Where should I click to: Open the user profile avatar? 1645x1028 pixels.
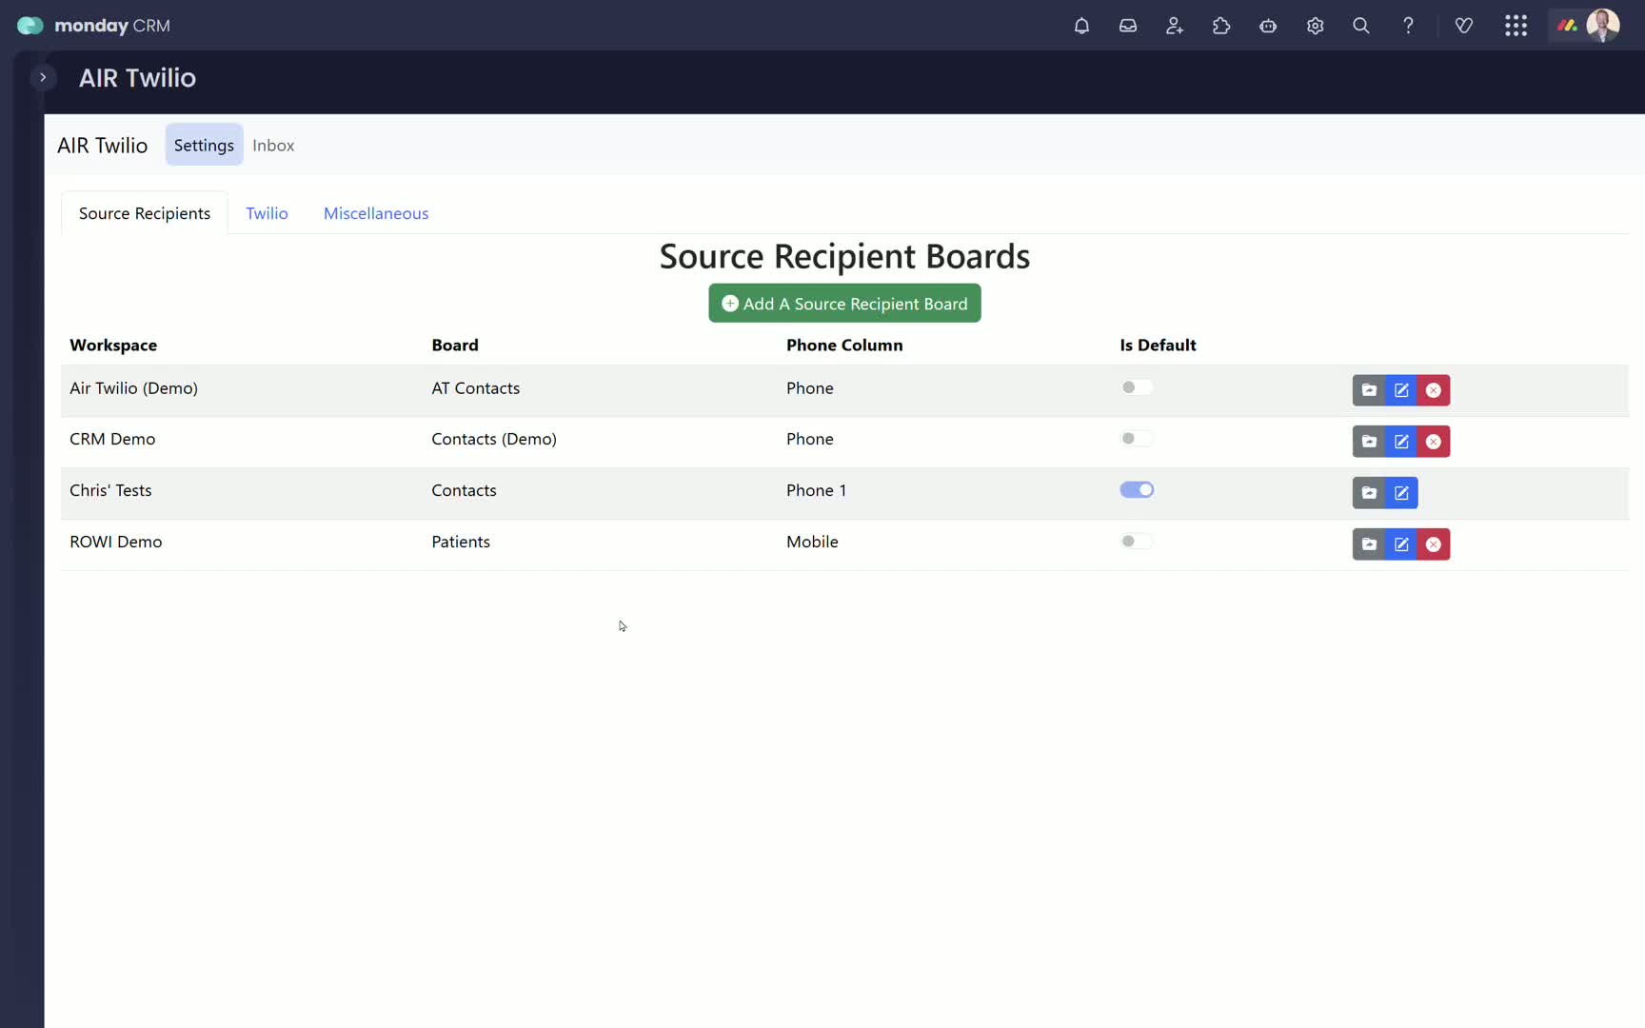[1603, 26]
